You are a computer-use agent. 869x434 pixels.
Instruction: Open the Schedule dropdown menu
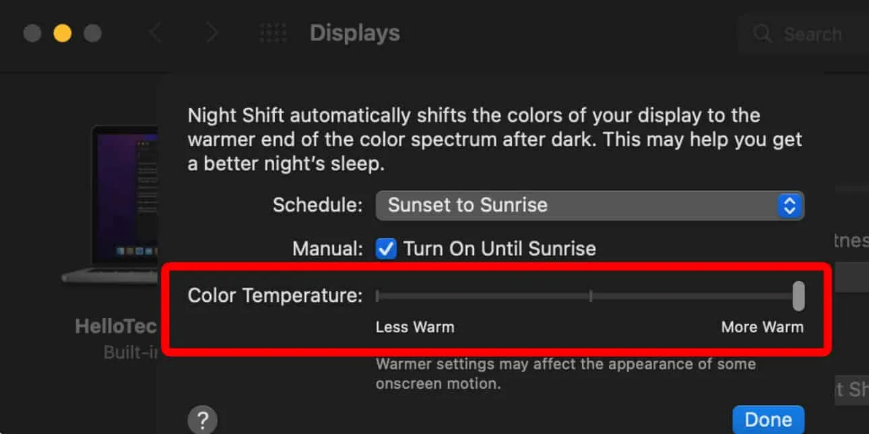[x=589, y=205]
